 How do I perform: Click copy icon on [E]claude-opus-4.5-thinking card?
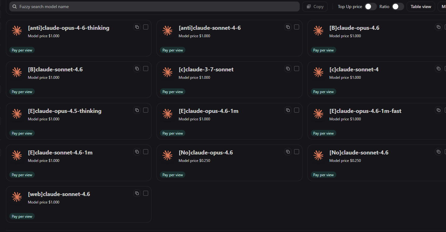(137, 110)
